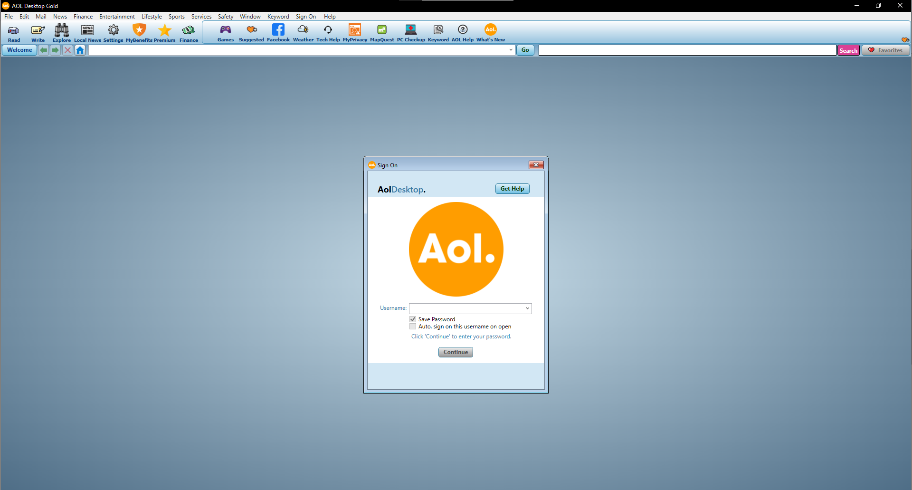Expand the Username dropdown
Screen dimensions: 912x490
coord(527,308)
